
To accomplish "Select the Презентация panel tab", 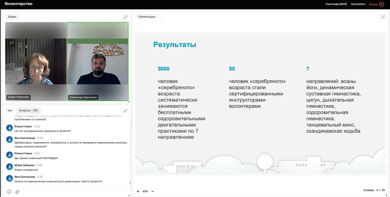I will pyautogui.click(x=147, y=17).
